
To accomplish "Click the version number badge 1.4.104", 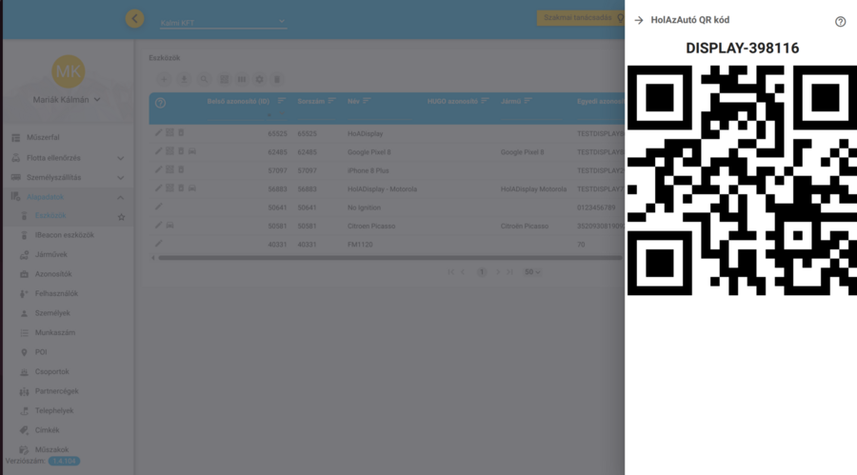I will [64, 462].
